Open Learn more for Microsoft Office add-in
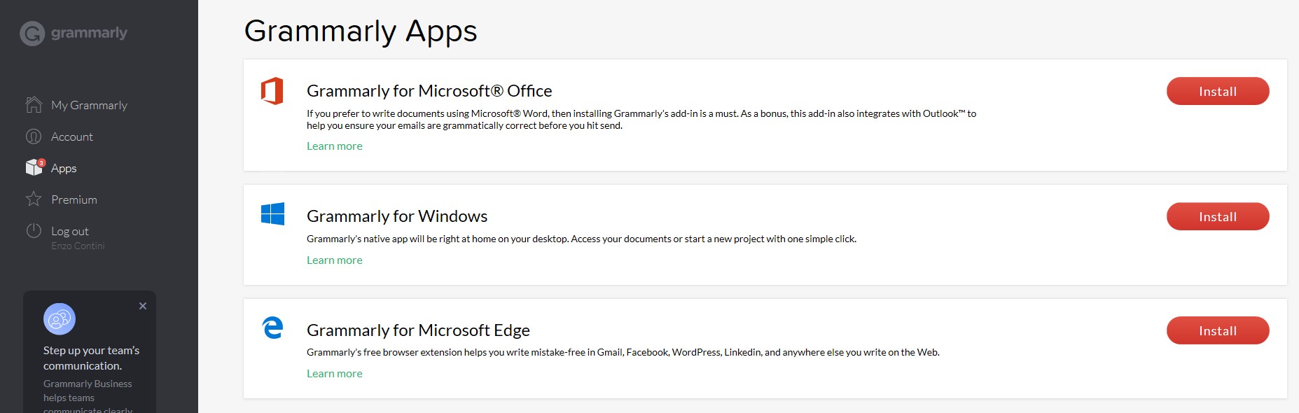Screen dimensions: 1299x413 point(335,146)
